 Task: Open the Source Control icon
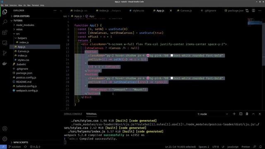[5, 53]
